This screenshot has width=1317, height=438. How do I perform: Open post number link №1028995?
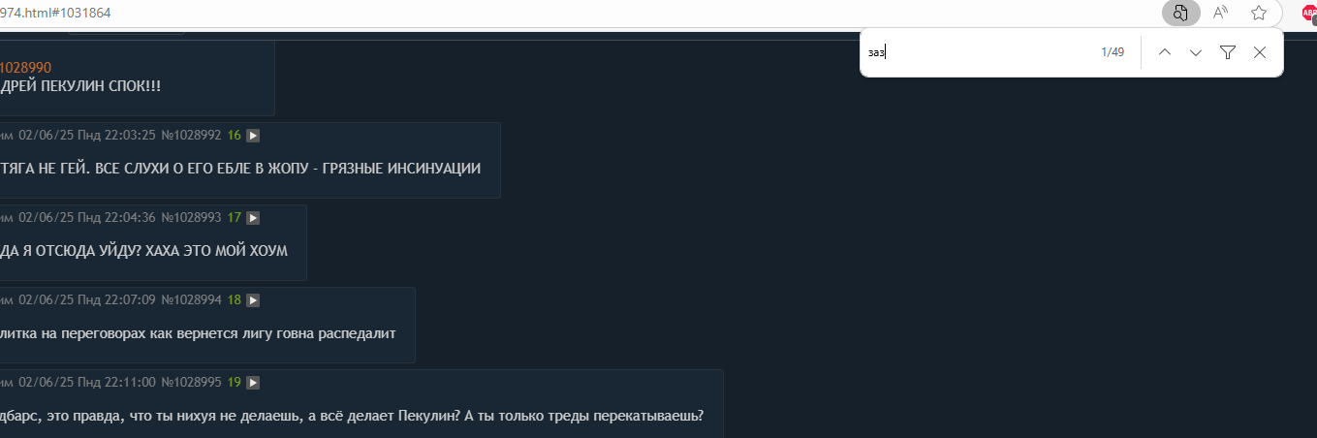tap(191, 383)
